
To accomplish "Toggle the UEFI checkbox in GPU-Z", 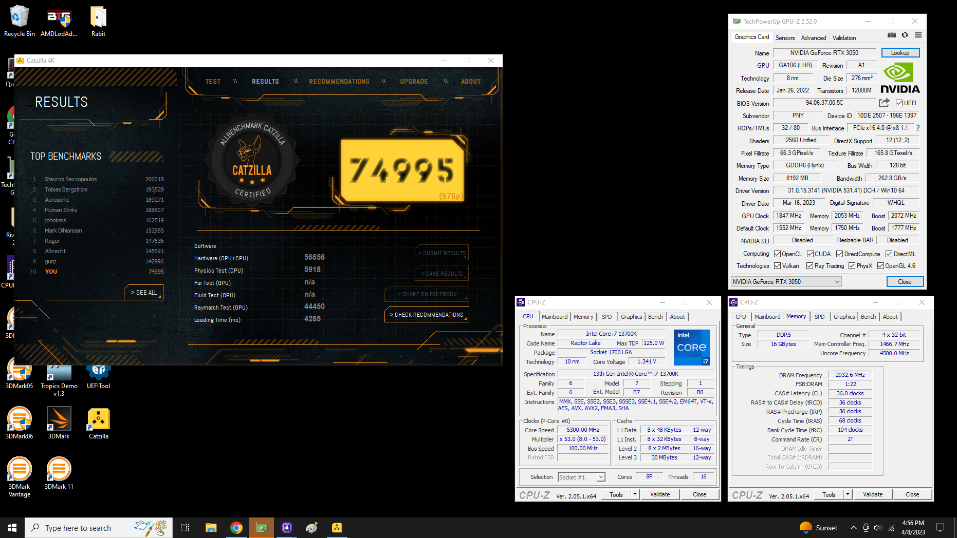I will coord(899,103).
